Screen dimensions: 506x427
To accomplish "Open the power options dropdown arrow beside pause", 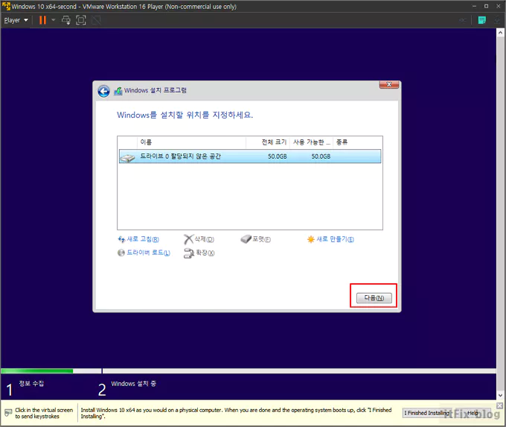I will [54, 20].
